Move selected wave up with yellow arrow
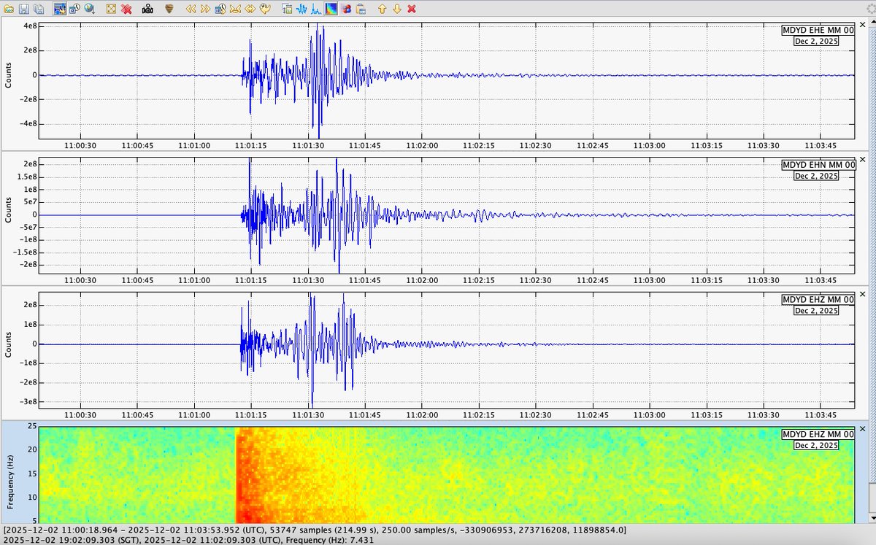This screenshot has width=876, height=545. (382, 9)
